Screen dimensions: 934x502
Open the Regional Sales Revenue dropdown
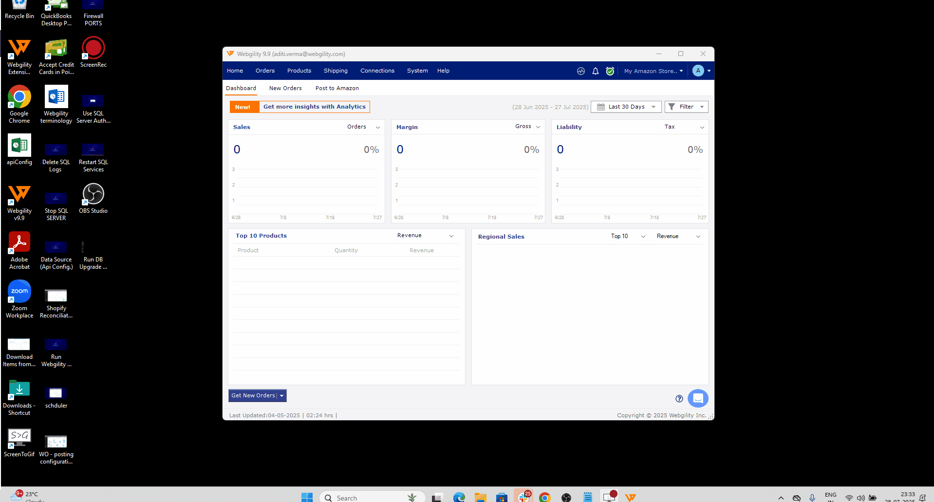(x=679, y=236)
